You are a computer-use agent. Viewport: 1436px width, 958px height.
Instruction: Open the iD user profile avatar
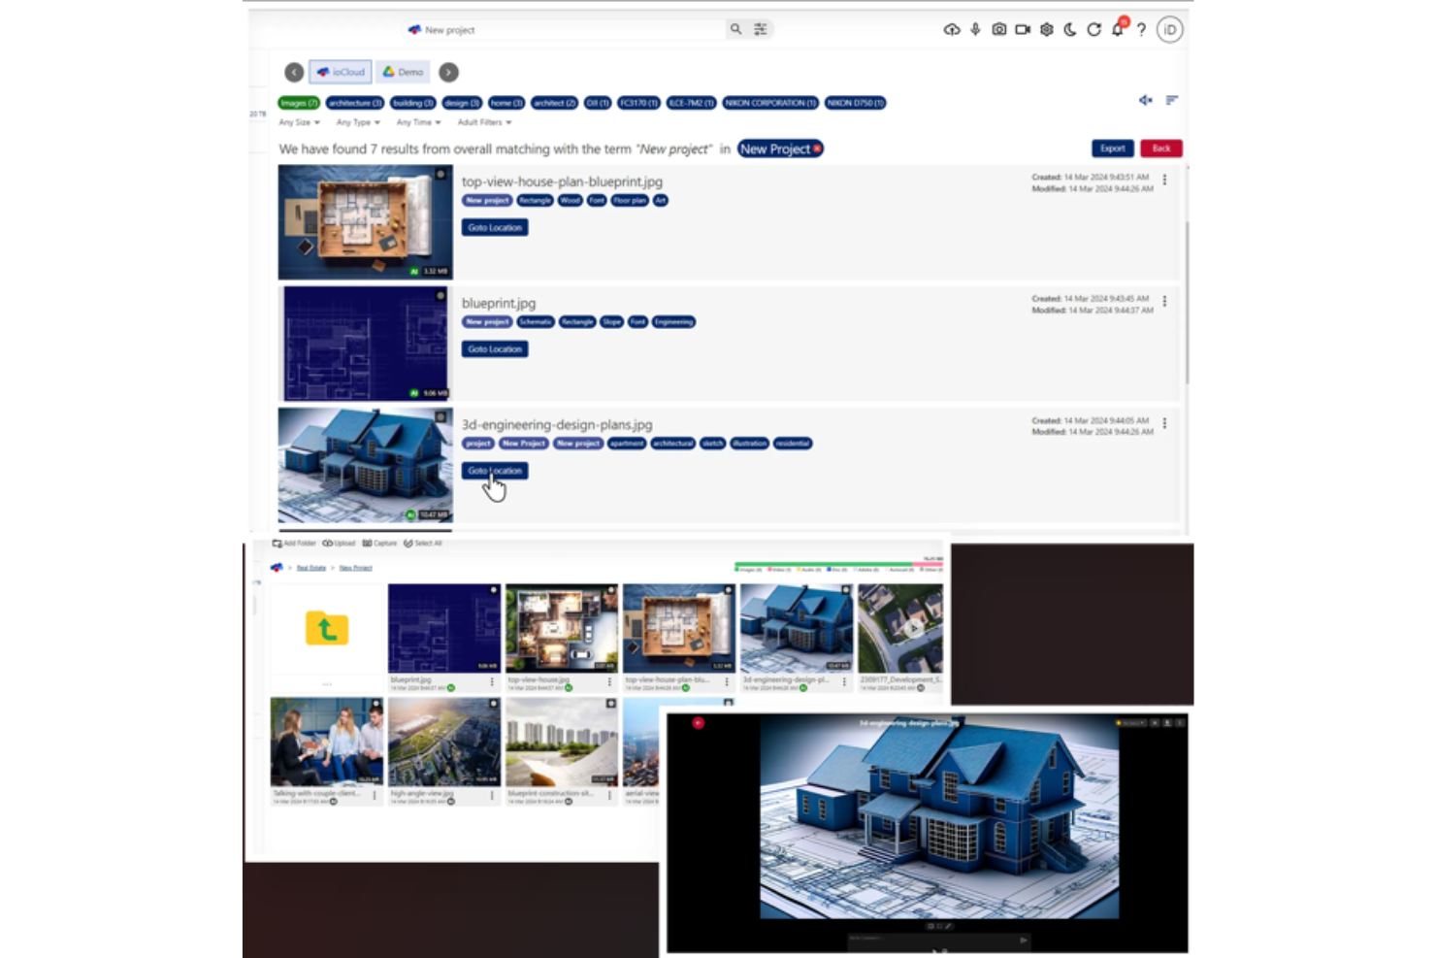tap(1170, 29)
